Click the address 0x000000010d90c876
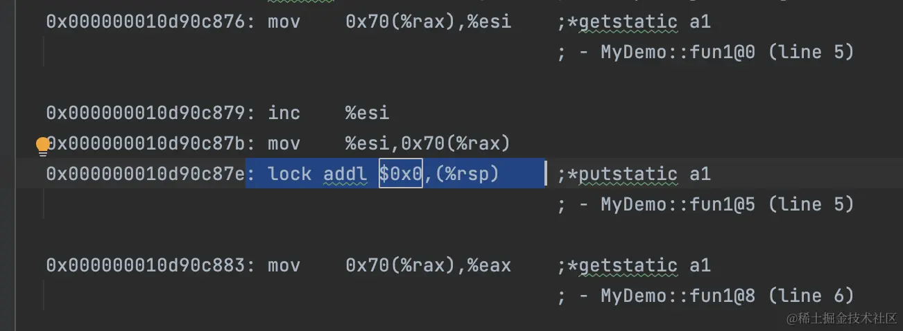The image size is (903, 331). coord(146,21)
